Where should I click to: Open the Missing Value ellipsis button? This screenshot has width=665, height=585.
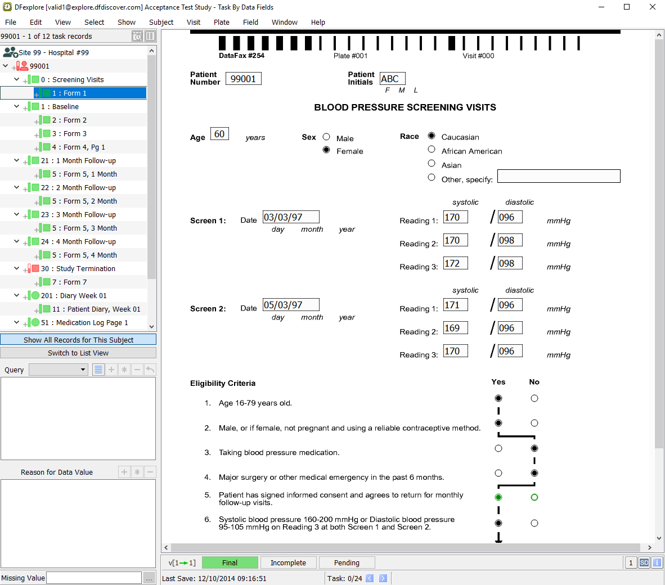(149, 578)
